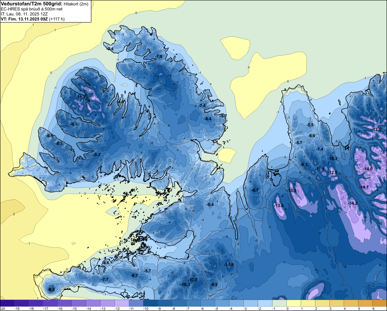Click the 3 legend scale label
Image resolution: width=387 pixels, height=311 pixels.
coord(330,309)
